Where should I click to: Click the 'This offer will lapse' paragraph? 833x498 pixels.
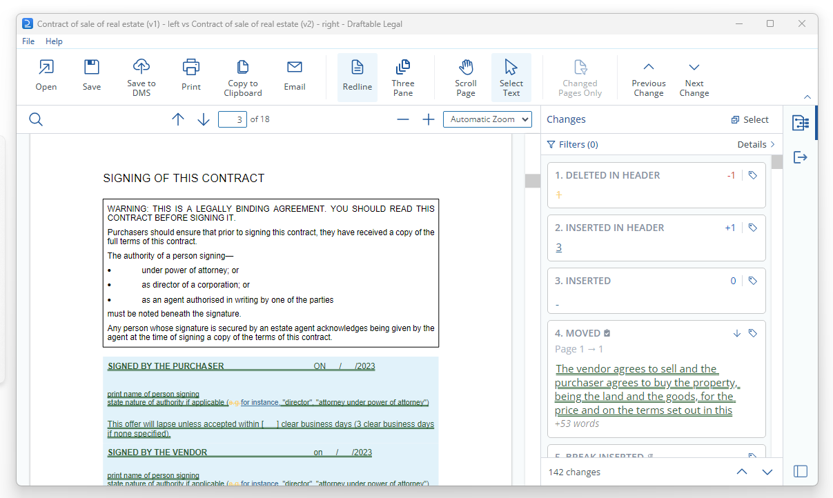pyautogui.click(x=271, y=429)
